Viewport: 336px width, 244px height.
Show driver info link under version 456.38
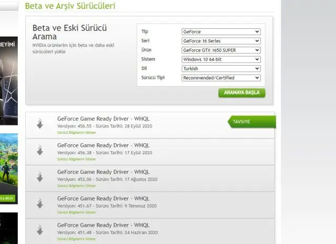click(77, 159)
